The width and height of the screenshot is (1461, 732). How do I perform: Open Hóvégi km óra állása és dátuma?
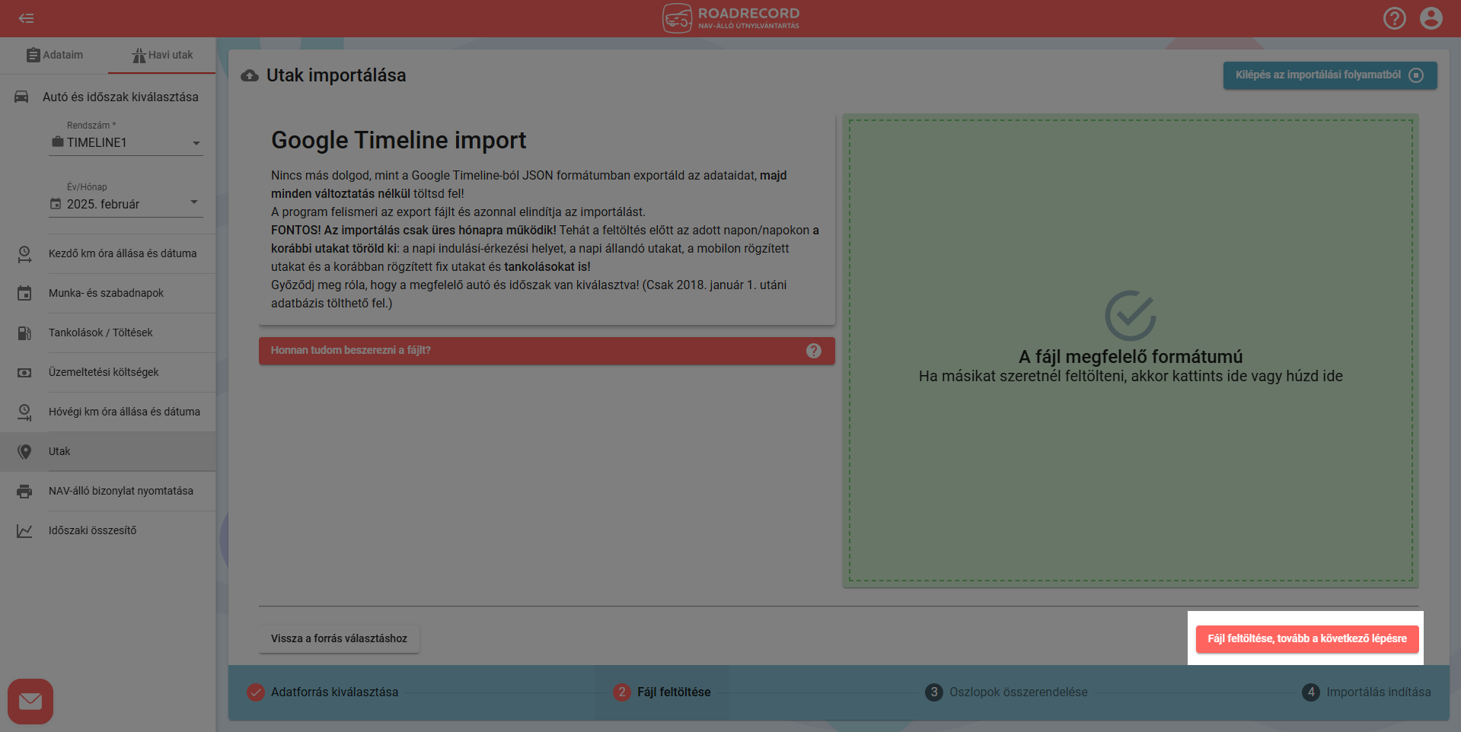[108, 412]
